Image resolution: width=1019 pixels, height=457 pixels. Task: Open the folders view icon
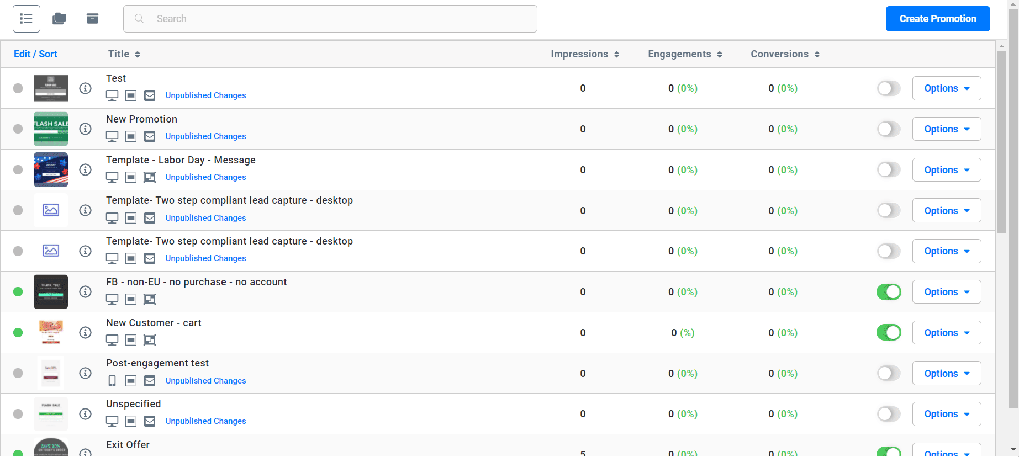click(59, 19)
